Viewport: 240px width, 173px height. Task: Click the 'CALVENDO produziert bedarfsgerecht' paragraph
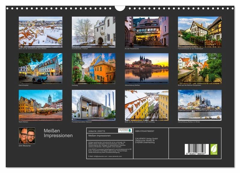(110, 151)
